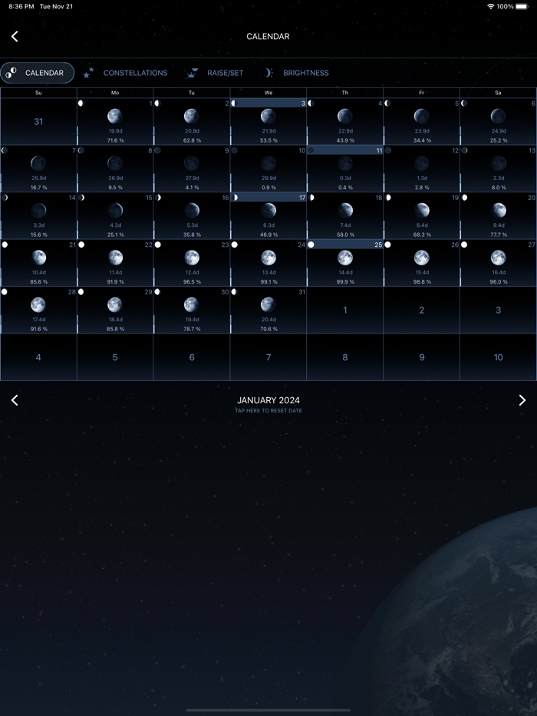Open January 12 moon at 2.8 %
537x716 pixels.
[422, 169]
